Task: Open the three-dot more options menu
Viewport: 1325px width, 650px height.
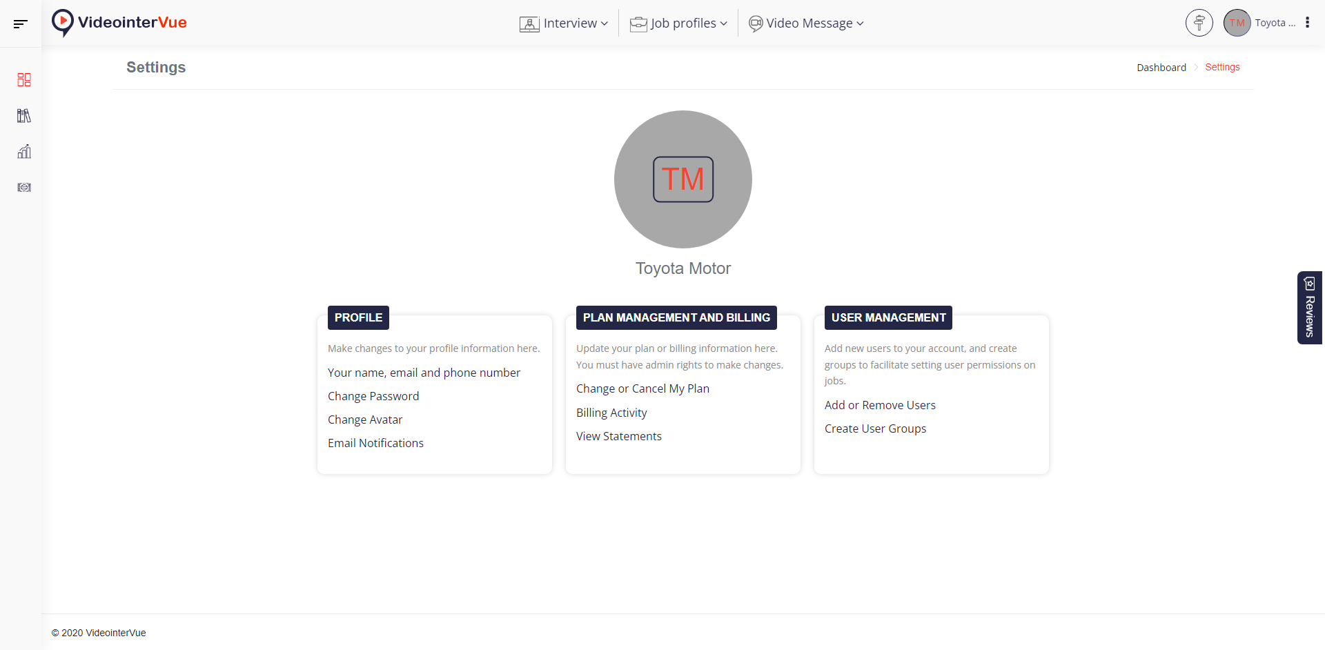Action: coord(1307,23)
